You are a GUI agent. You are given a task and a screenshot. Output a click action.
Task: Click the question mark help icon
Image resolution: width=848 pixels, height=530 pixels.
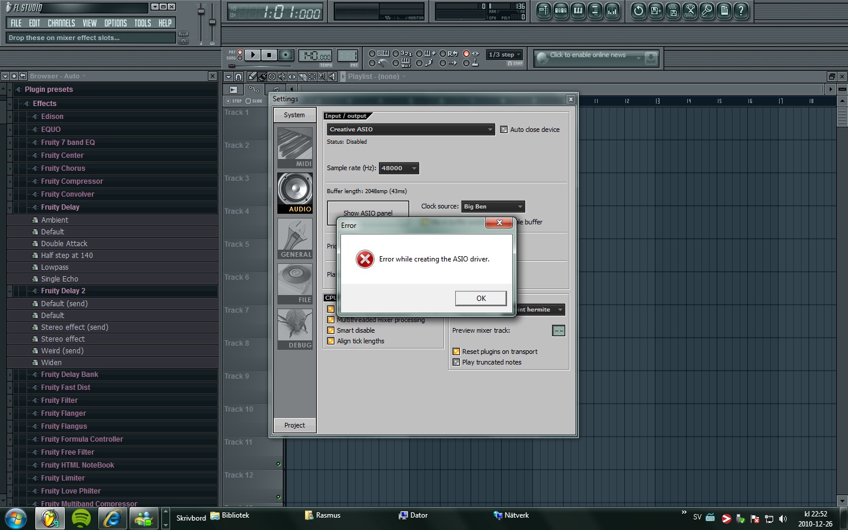coord(741,11)
